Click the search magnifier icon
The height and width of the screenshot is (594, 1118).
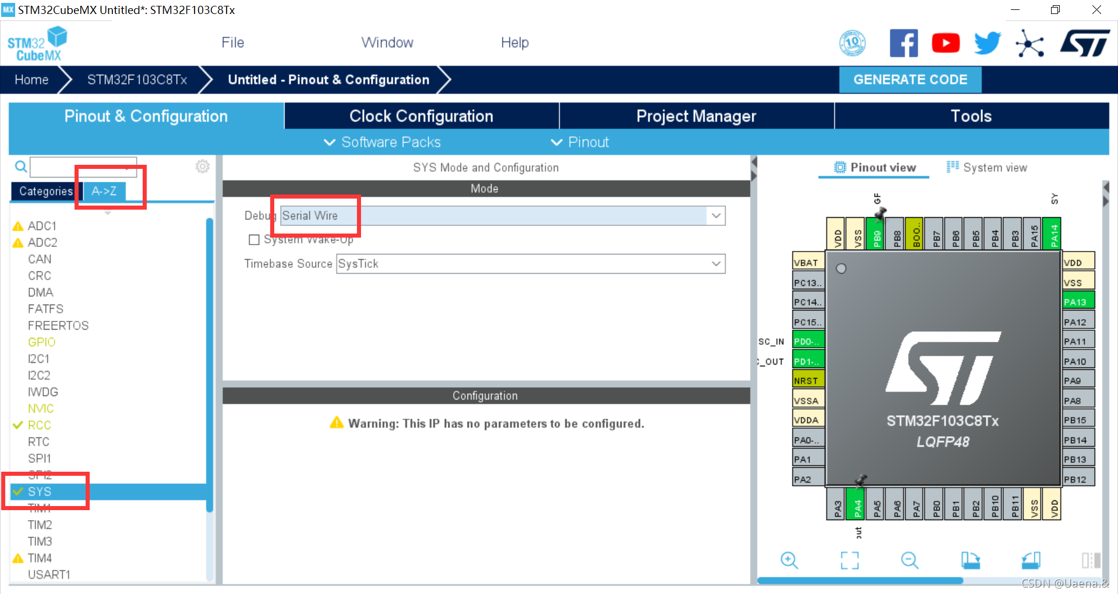pos(21,167)
